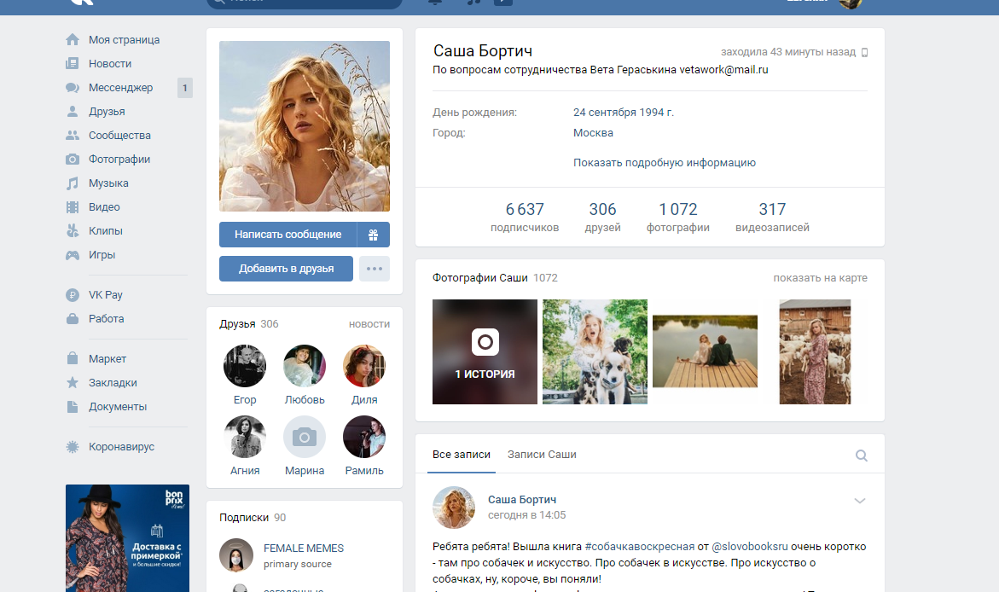
Task: Click the Фотографии camera icon
Action: 73,160
